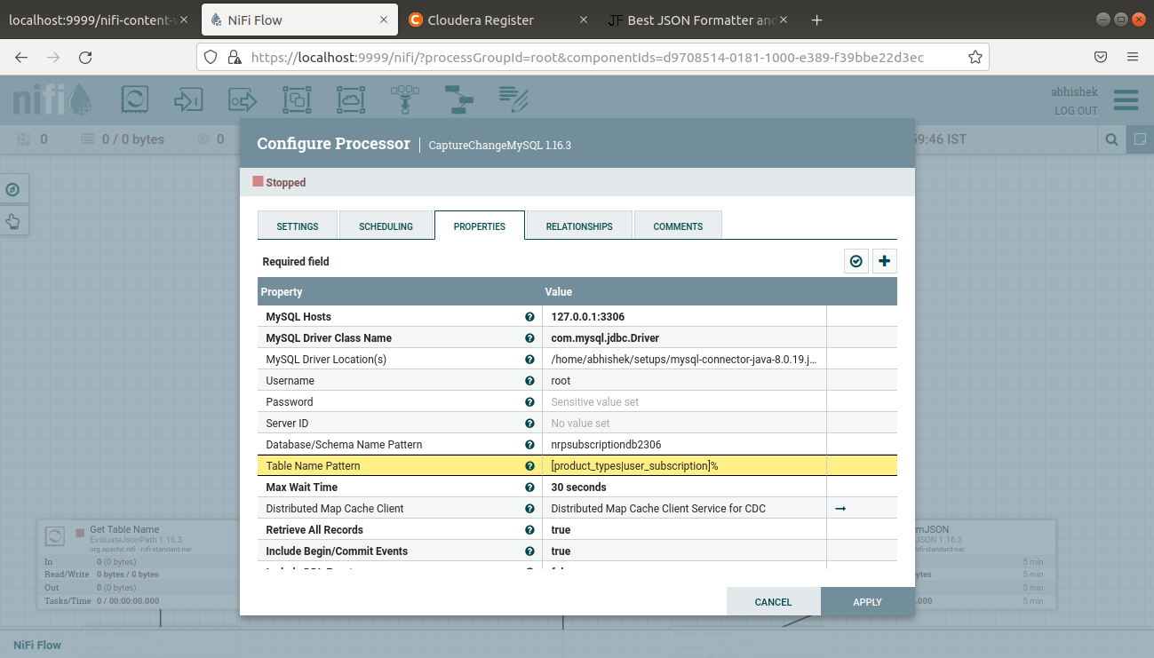Select the Input Port toolbar icon

coord(188,99)
